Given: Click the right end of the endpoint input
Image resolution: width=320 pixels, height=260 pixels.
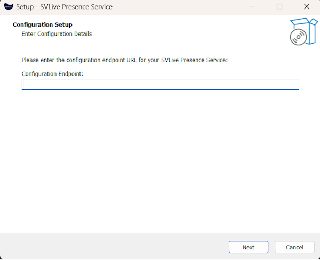Looking at the screenshot, I should [293, 84].
